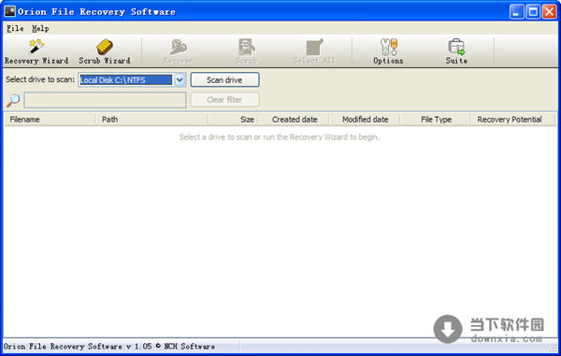Open the Options settings
The width and height of the screenshot is (561, 356).
pos(388,51)
